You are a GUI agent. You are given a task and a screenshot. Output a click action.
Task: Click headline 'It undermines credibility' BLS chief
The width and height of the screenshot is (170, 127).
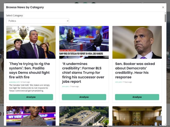[83, 73]
